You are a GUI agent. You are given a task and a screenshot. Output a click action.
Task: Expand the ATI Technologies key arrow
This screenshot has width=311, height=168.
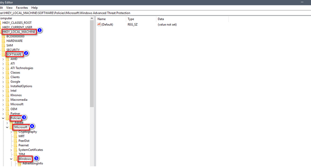coord(3,68)
